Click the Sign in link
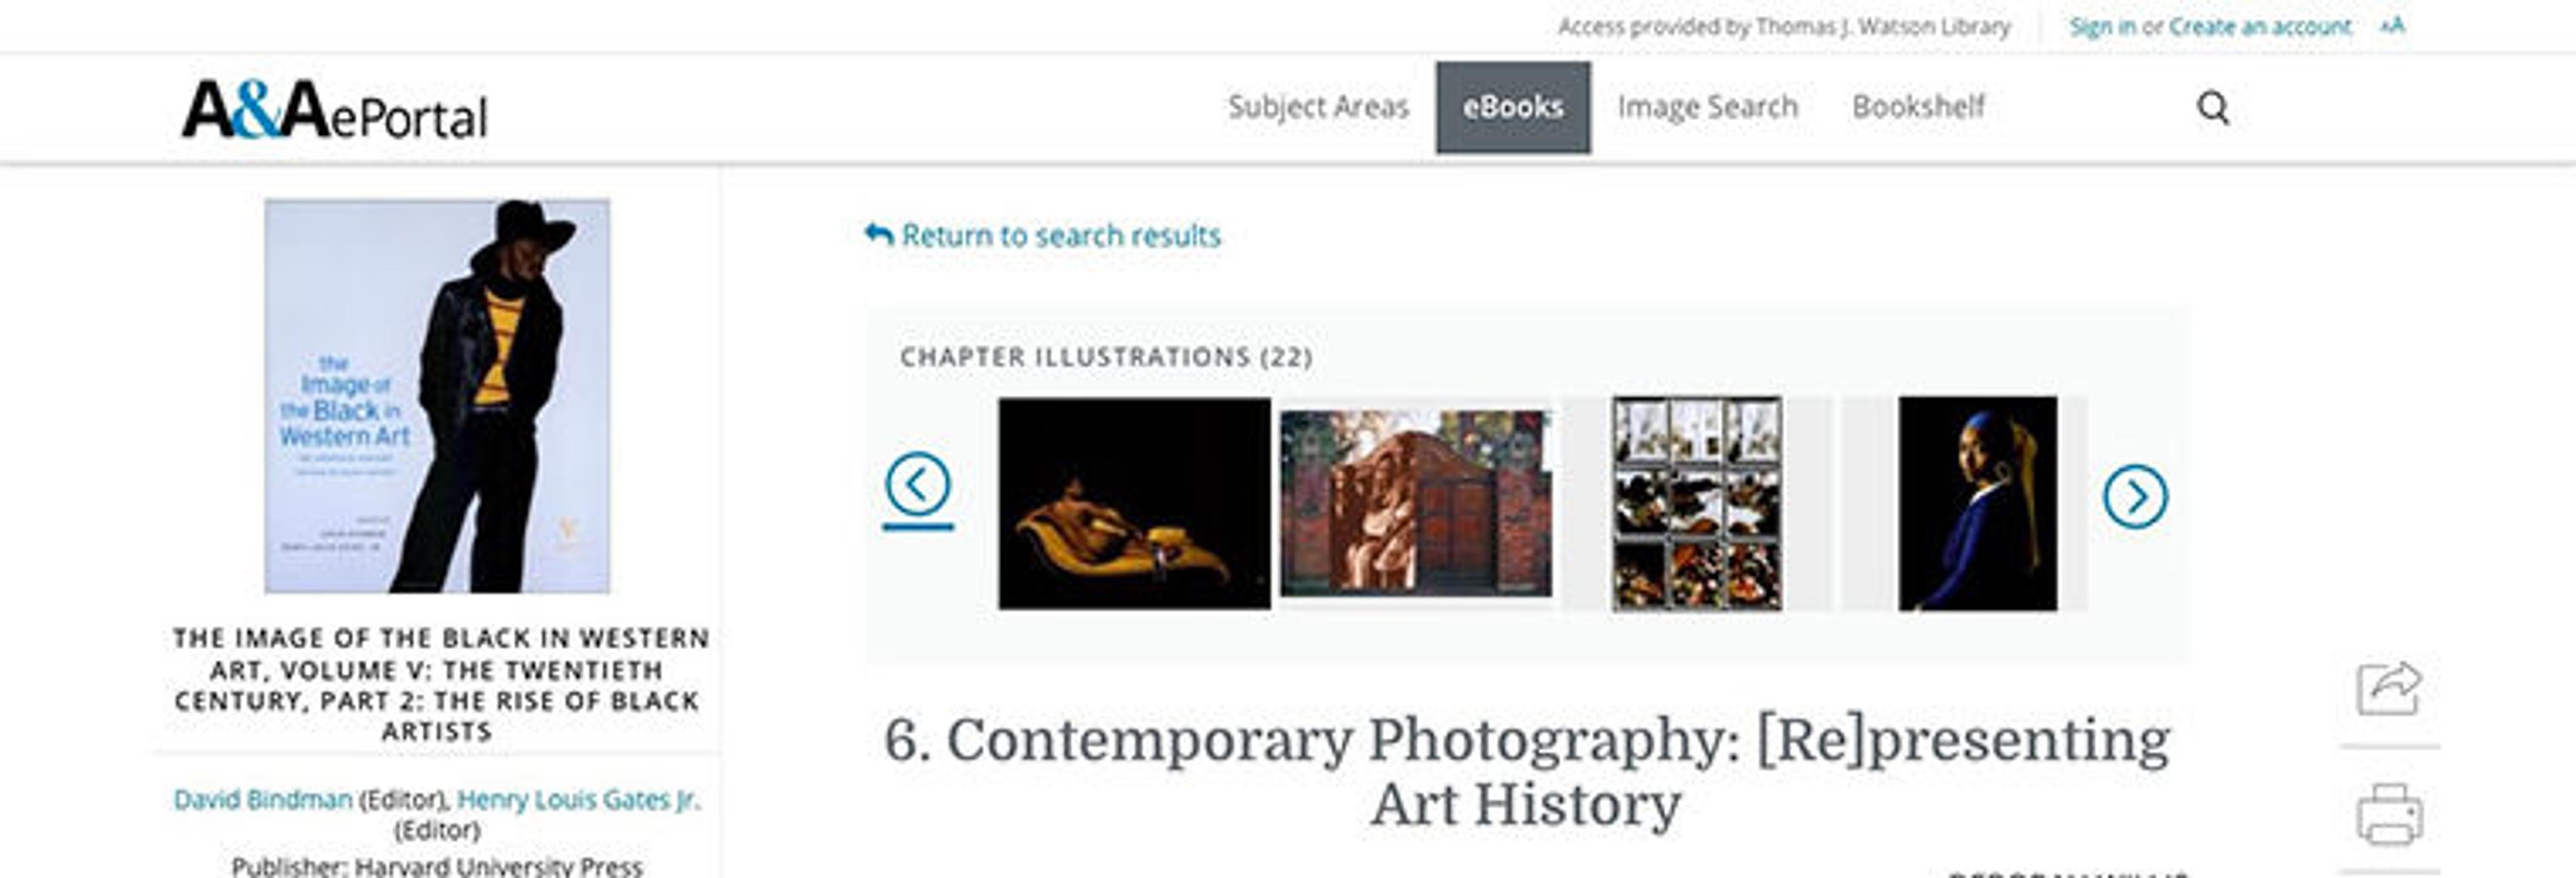This screenshot has width=2576, height=878. [x=2102, y=27]
